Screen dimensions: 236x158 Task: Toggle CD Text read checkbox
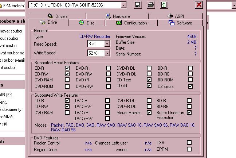(x=149, y=80)
